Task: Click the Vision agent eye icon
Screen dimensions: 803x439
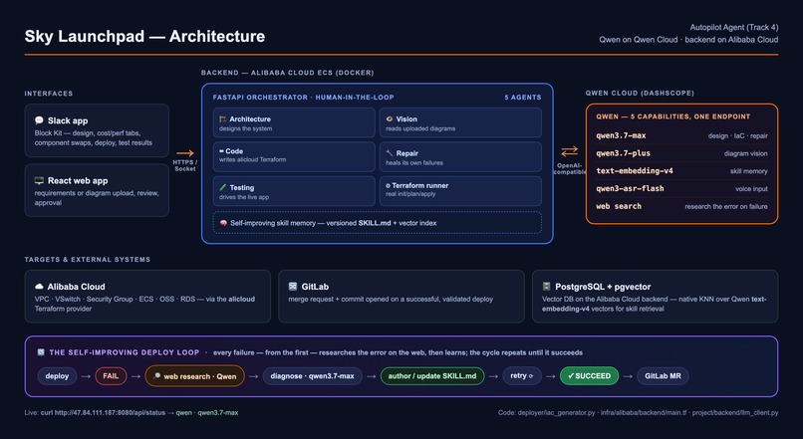Action: [390, 118]
